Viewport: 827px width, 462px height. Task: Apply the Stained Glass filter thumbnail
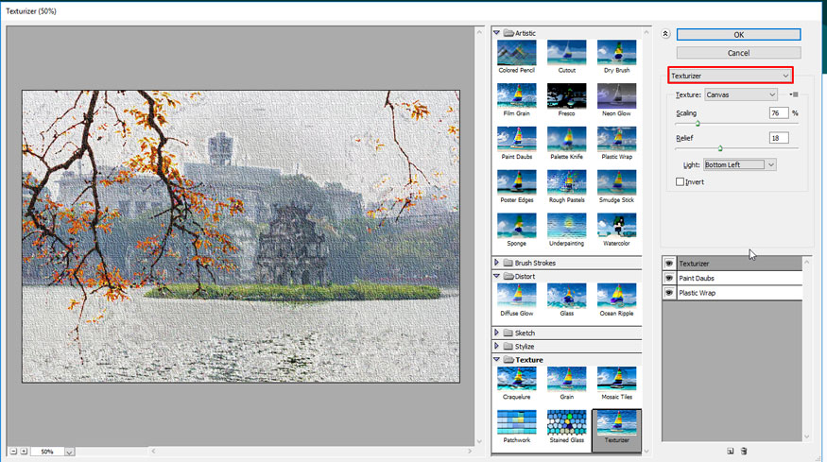(x=566, y=422)
